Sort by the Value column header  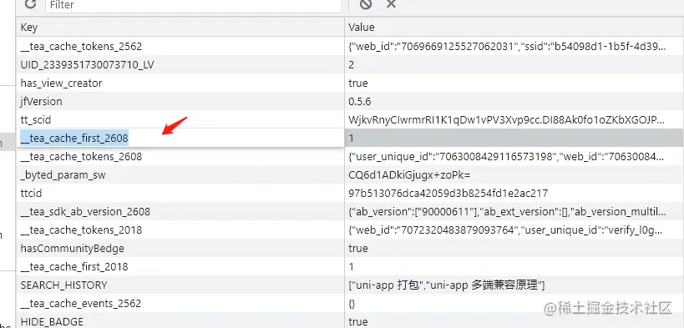click(514, 27)
